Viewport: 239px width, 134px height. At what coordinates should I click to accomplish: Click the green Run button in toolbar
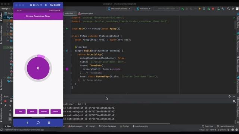183,9
